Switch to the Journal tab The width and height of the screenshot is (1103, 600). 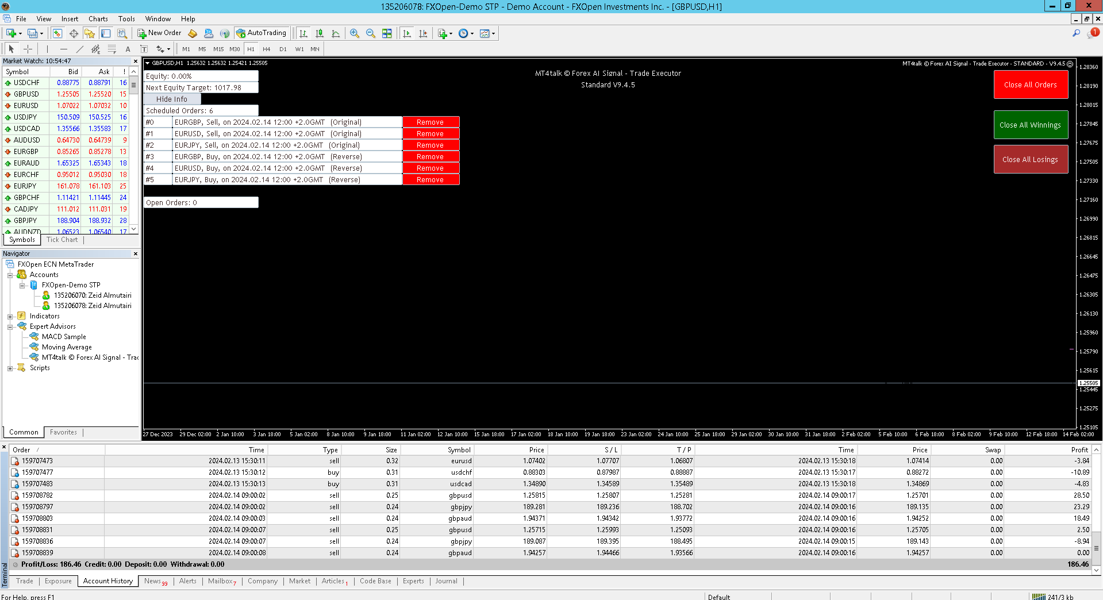pos(446,581)
